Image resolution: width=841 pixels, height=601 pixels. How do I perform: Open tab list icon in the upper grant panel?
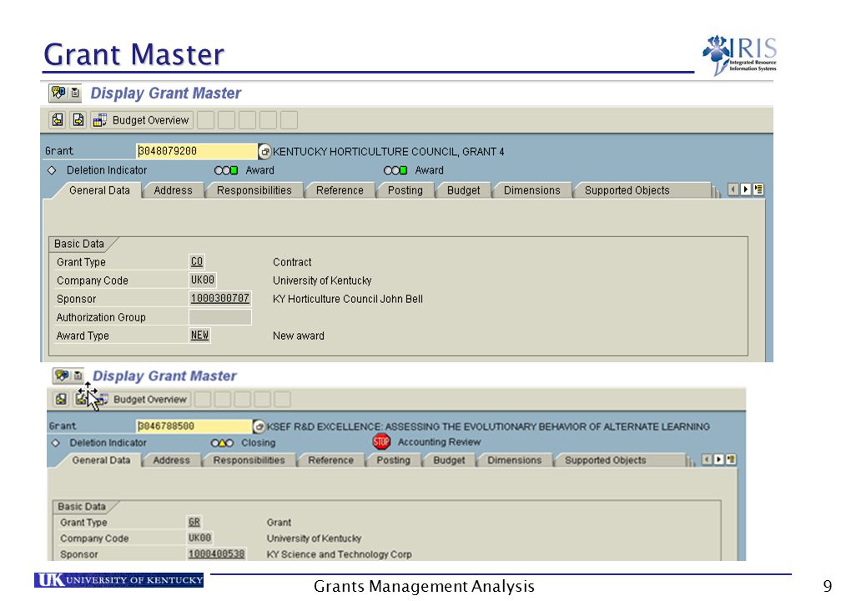[758, 189]
